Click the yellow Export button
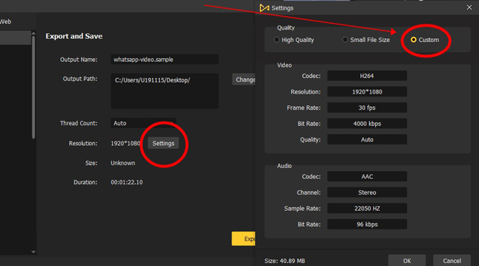The image size is (479, 266). click(x=243, y=239)
